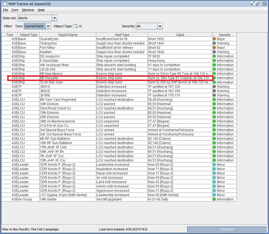Click the green Information icon for DD Asagumo
Viewport: 269px width, 234px height.
(214, 56)
